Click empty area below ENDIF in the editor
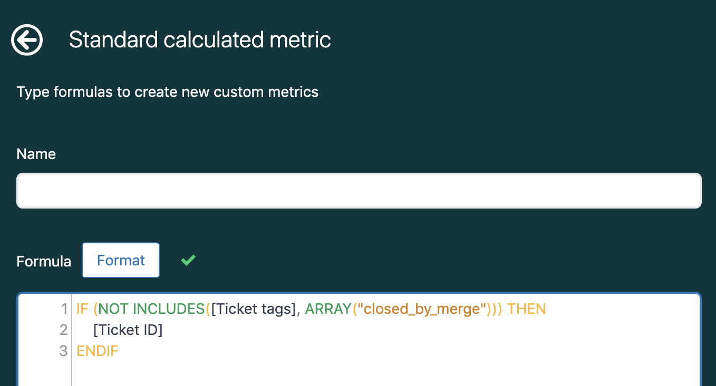This screenshot has width=716, height=386. click(x=385, y=373)
